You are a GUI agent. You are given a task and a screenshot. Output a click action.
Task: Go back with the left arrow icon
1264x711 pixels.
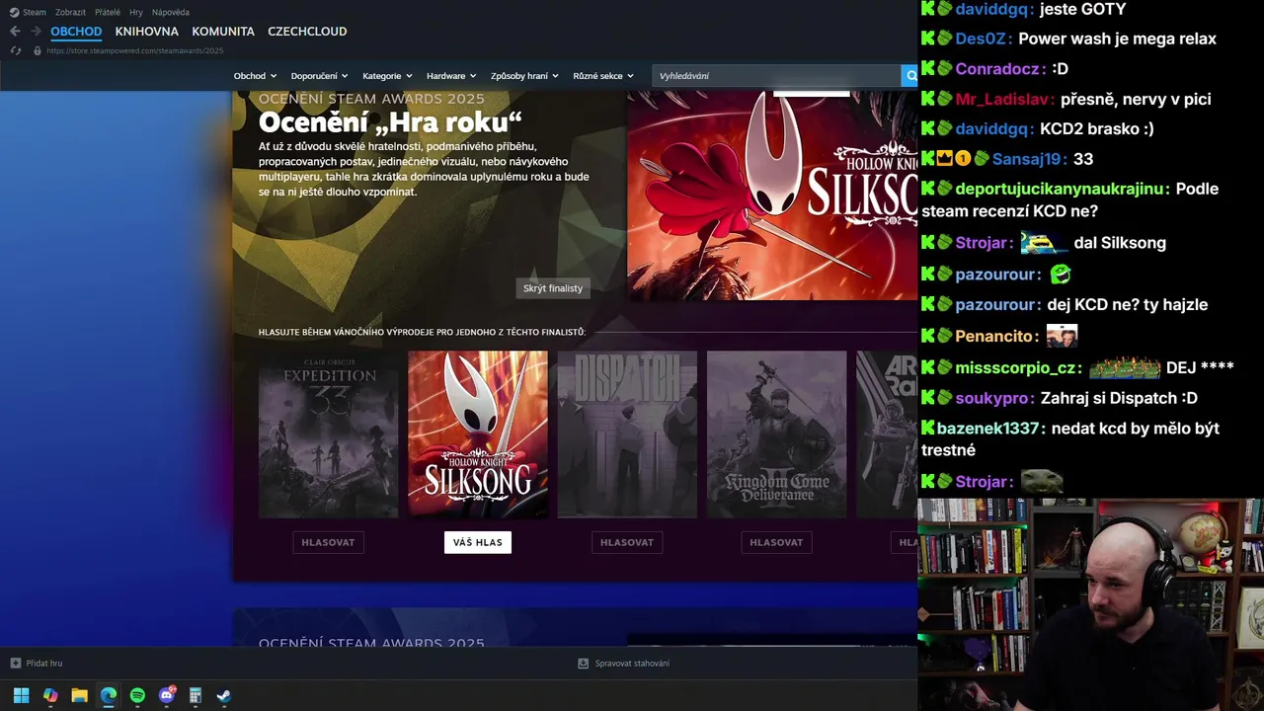pos(15,32)
